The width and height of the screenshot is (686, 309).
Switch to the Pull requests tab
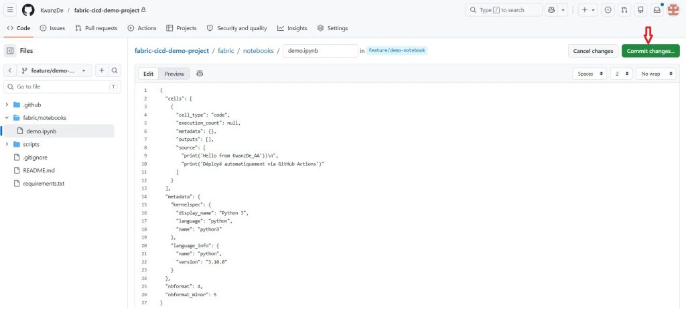coord(96,28)
